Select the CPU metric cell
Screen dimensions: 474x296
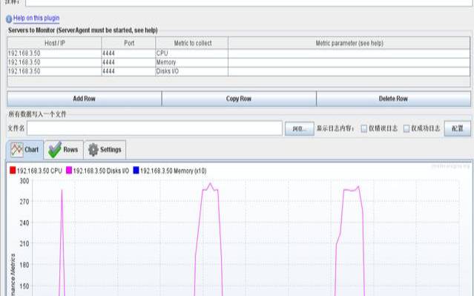(x=191, y=53)
